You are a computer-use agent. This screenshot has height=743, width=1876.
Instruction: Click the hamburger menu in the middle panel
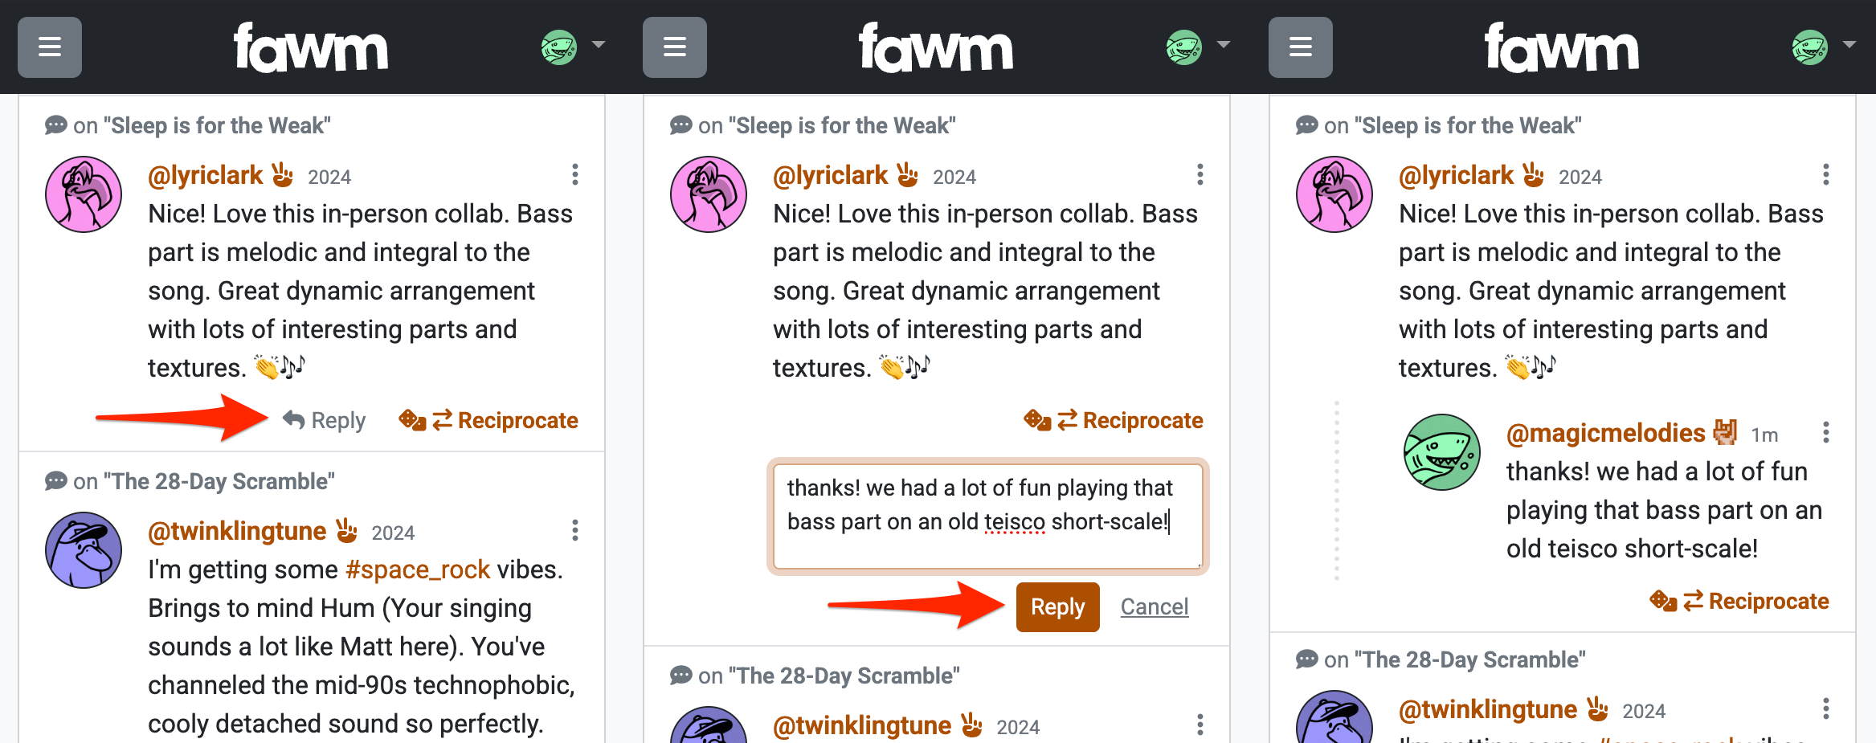pos(675,47)
